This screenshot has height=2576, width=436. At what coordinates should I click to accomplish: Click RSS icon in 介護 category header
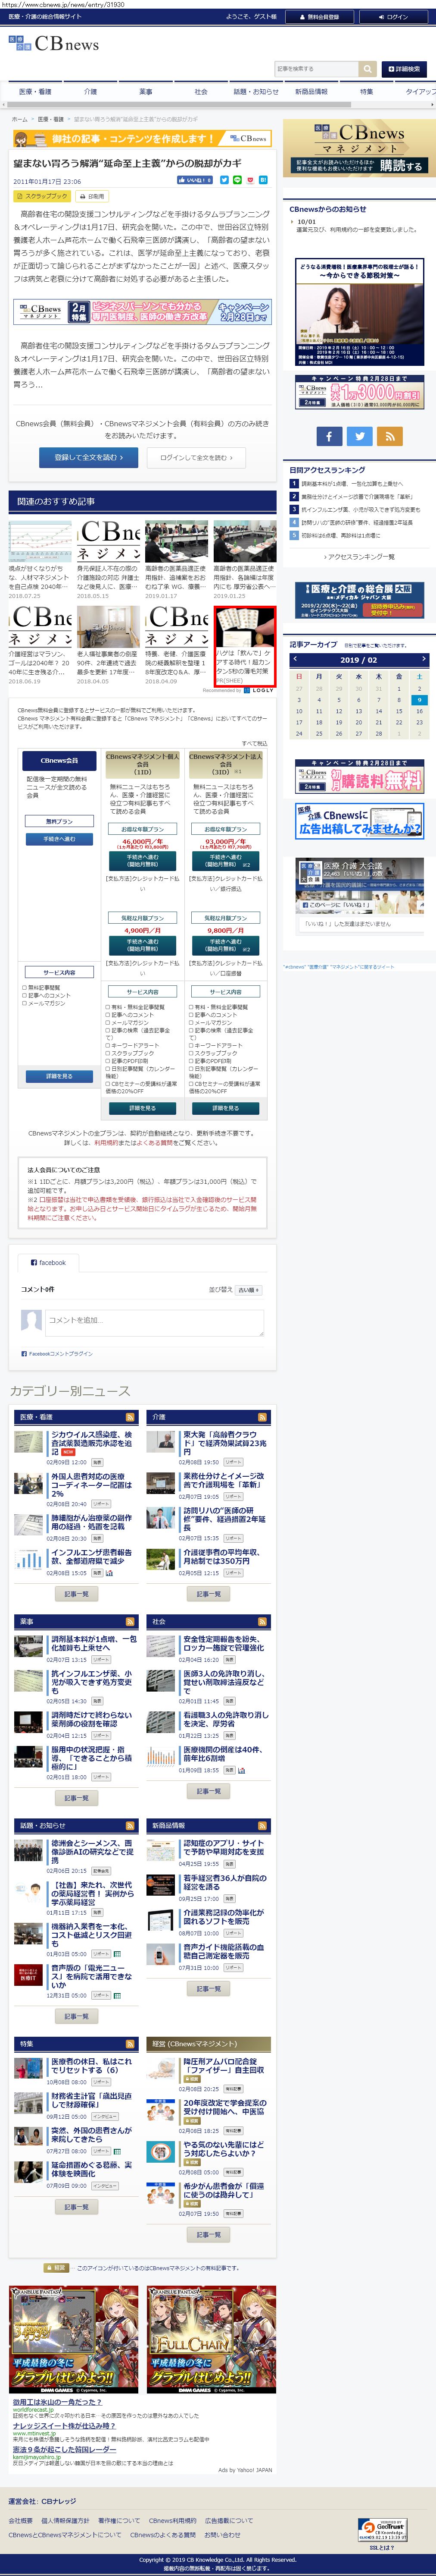262,1417
